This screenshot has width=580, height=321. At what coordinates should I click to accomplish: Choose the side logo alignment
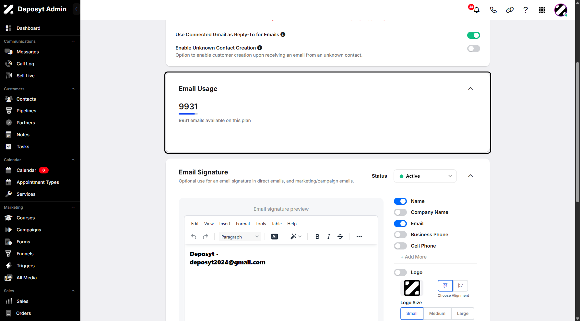pyautogui.click(x=460, y=286)
